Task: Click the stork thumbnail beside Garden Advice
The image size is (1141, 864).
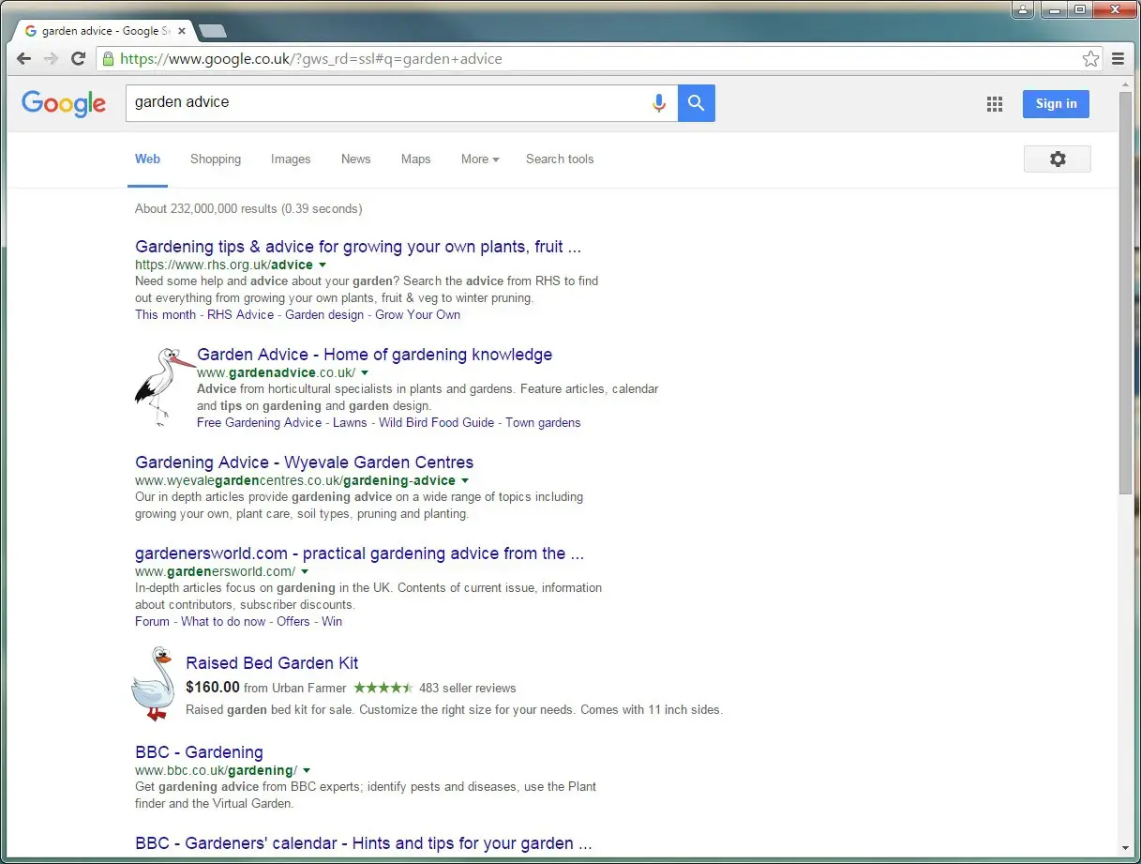Action: point(161,387)
